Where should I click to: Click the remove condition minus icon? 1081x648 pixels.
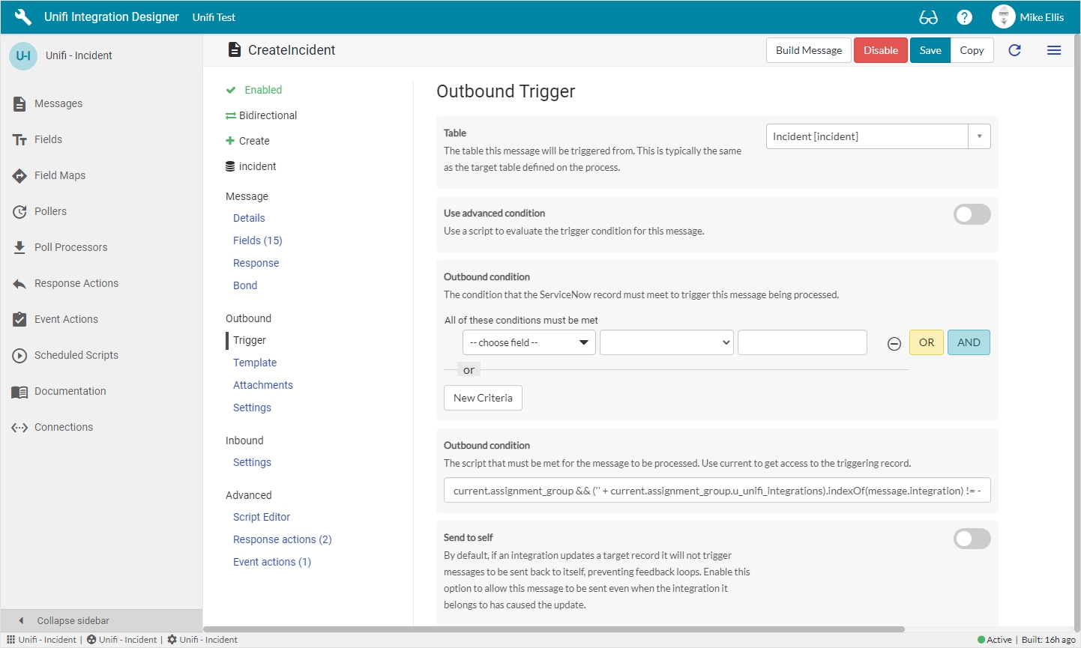point(894,343)
